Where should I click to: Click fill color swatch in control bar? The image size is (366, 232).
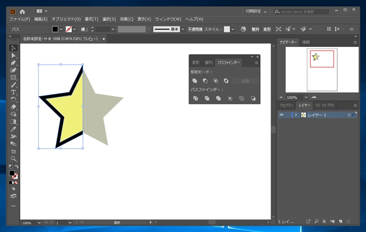[55, 29]
